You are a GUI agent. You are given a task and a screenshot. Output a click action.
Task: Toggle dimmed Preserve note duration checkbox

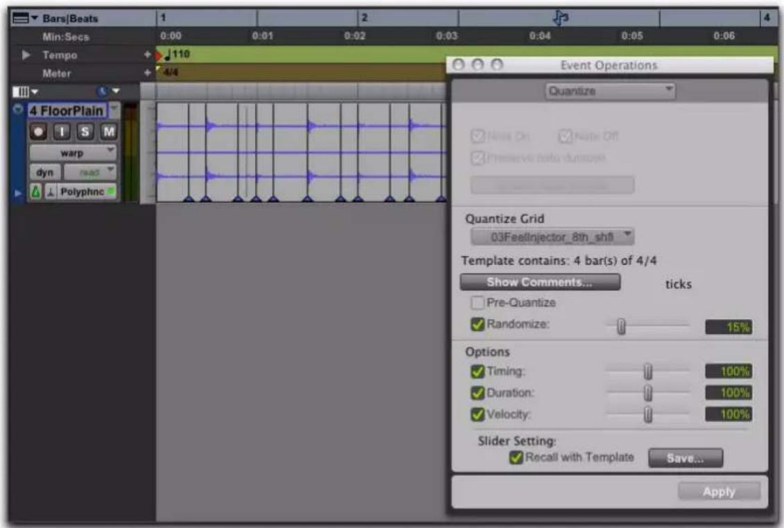click(478, 158)
